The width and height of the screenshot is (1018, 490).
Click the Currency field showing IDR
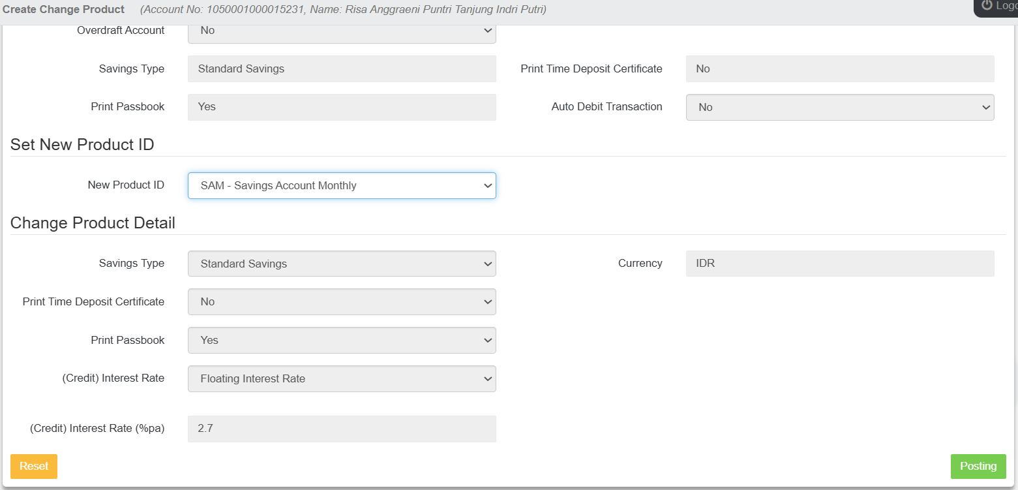(839, 264)
